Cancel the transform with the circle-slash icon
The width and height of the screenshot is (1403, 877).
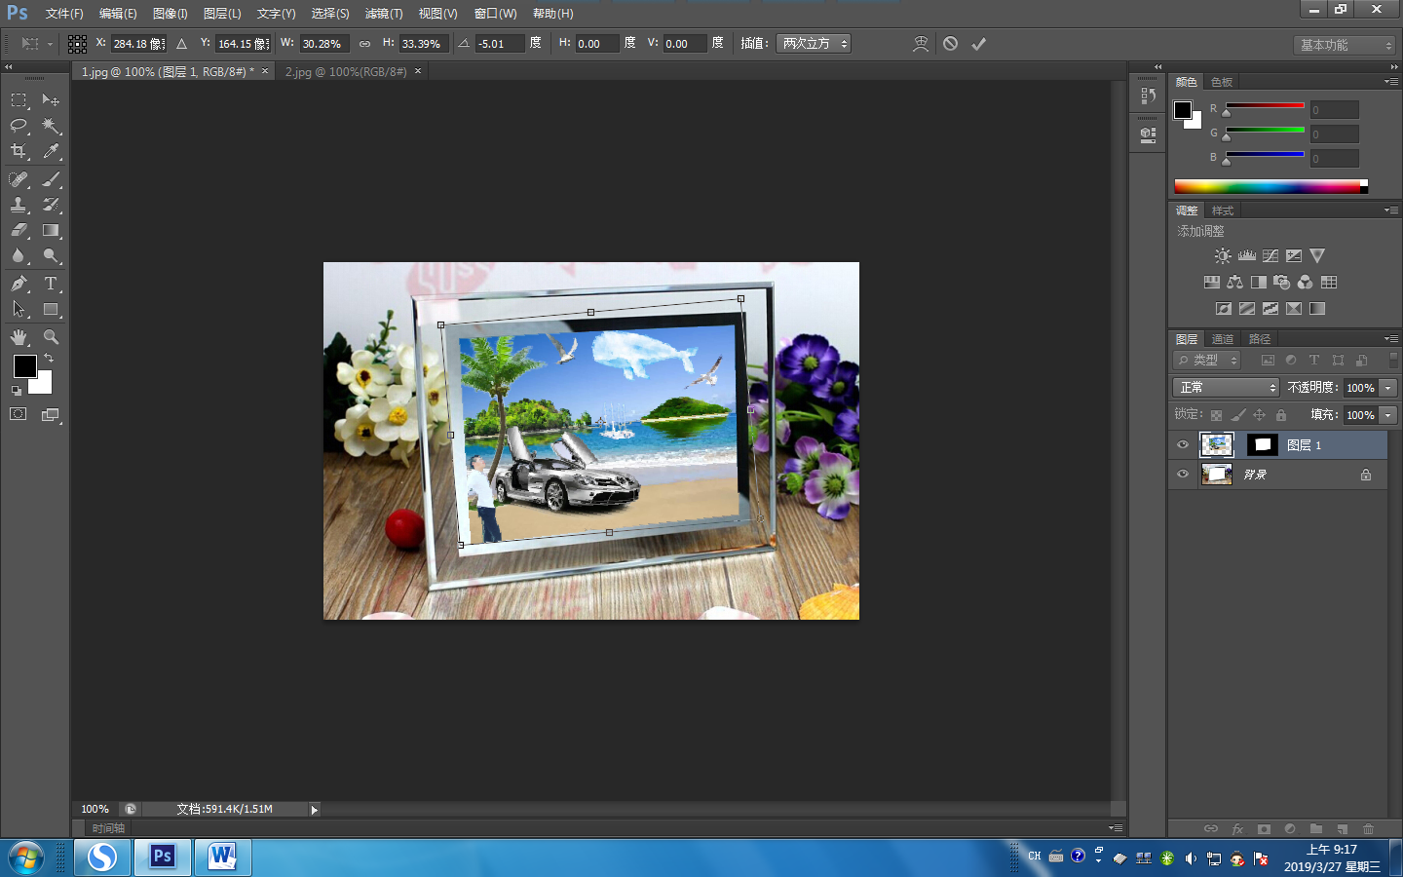pyautogui.click(x=950, y=44)
